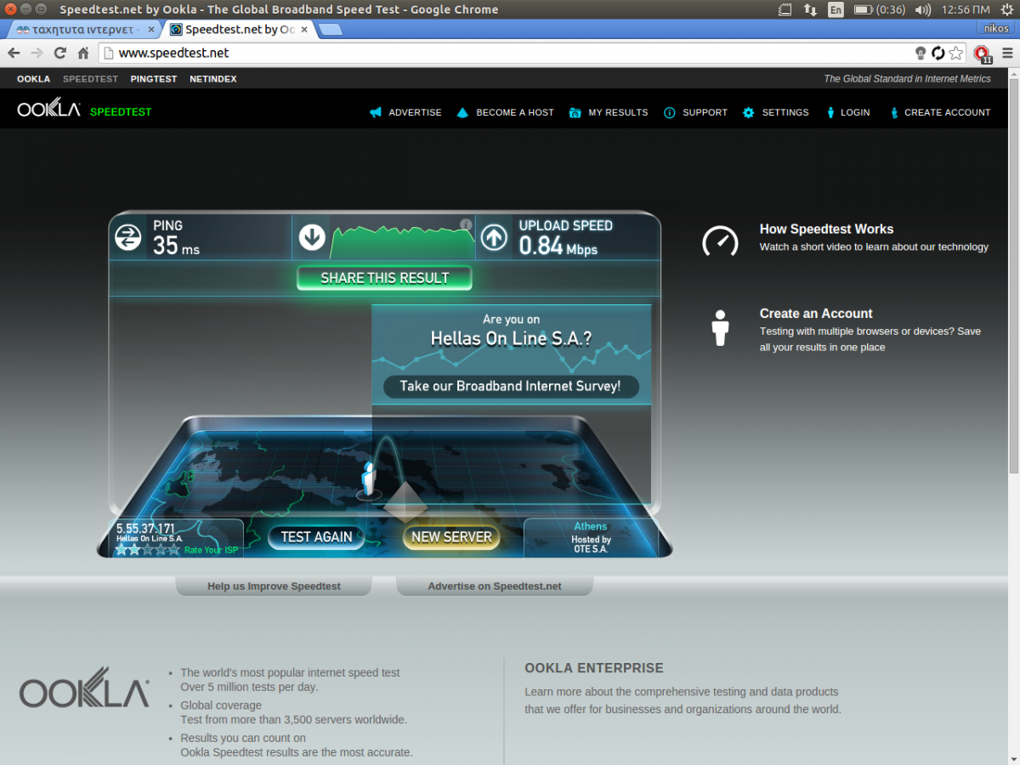
Task: Click the ADVERTISE menu link
Action: (415, 112)
